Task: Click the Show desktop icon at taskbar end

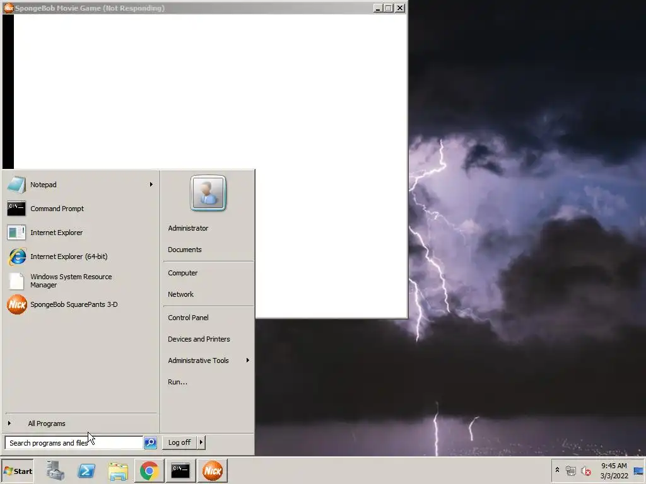Action: 638,471
